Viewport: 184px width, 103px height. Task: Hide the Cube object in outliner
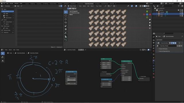180,14
